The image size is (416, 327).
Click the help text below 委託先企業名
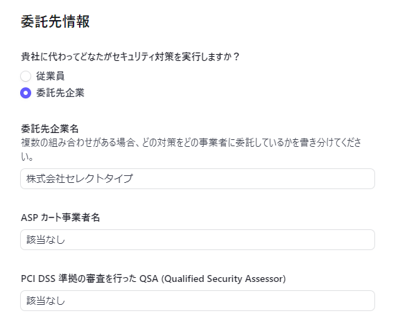click(x=191, y=143)
